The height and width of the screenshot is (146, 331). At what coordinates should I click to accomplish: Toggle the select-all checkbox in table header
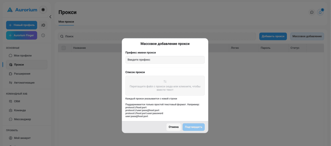63,48
